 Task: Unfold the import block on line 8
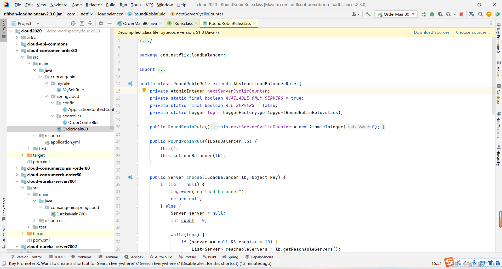tap(137, 69)
